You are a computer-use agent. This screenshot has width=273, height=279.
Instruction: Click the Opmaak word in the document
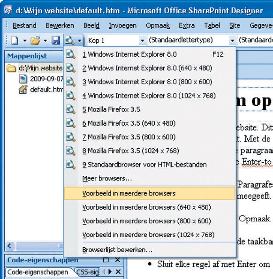pyautogui.click(x=254, y=219)
